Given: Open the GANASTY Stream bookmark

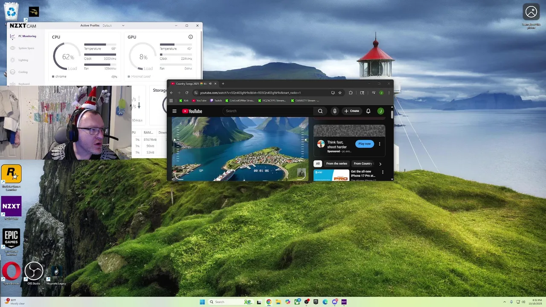Looking at the screenshot, I should pyautogui.click(x=305, y=101).
